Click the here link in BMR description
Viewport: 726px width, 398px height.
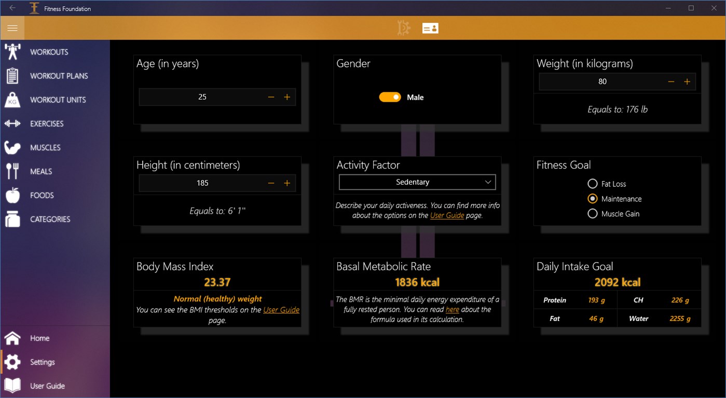(452, 309)
